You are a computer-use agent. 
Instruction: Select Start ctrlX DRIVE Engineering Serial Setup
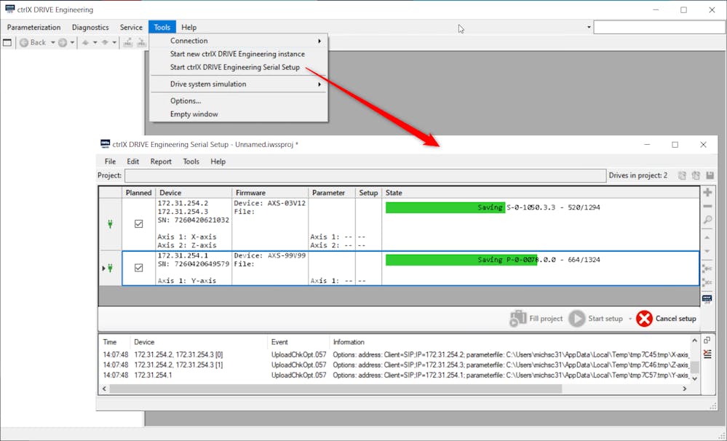(234, 67)
